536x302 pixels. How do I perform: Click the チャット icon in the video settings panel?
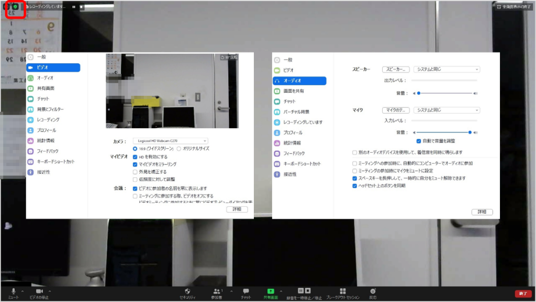[x=30, y=99]
